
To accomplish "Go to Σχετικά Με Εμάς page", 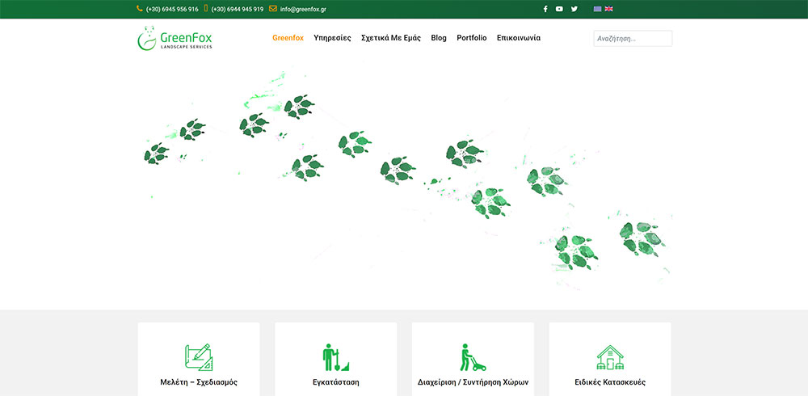I will 391,38.
